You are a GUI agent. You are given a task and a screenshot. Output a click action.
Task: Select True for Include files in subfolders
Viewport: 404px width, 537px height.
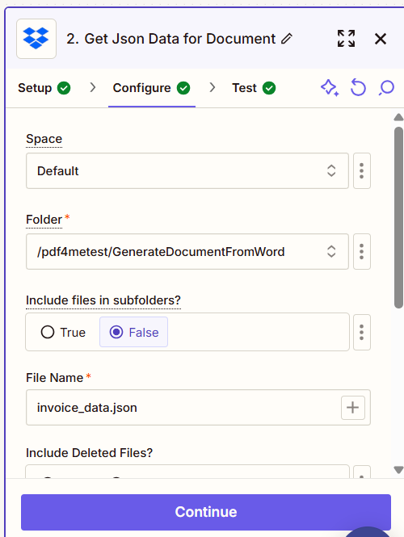(x=63, y=332)
